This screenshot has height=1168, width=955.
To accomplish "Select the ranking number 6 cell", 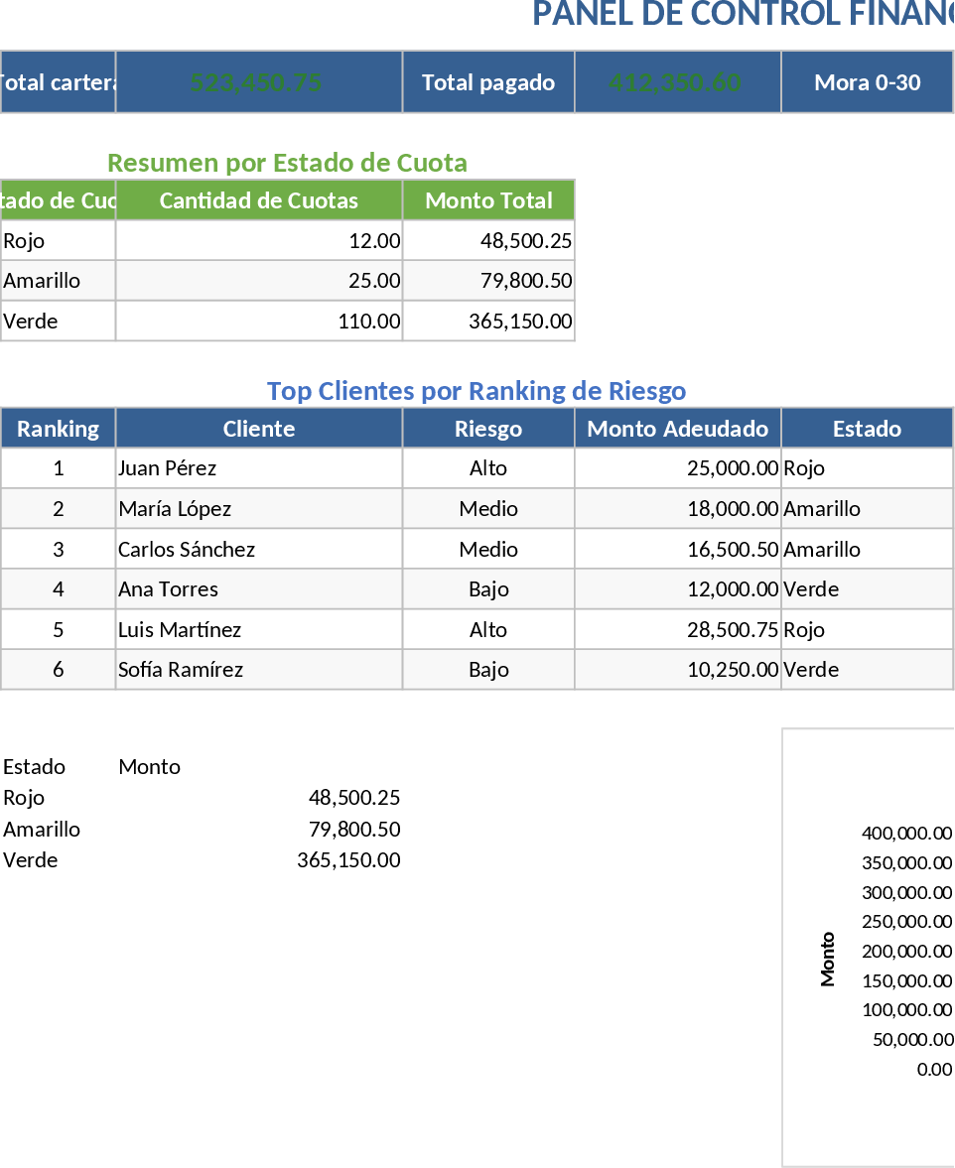I will click(58, 670).
